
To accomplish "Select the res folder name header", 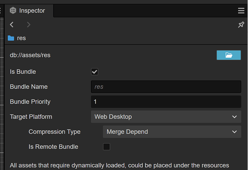I will tap(21, 38).
